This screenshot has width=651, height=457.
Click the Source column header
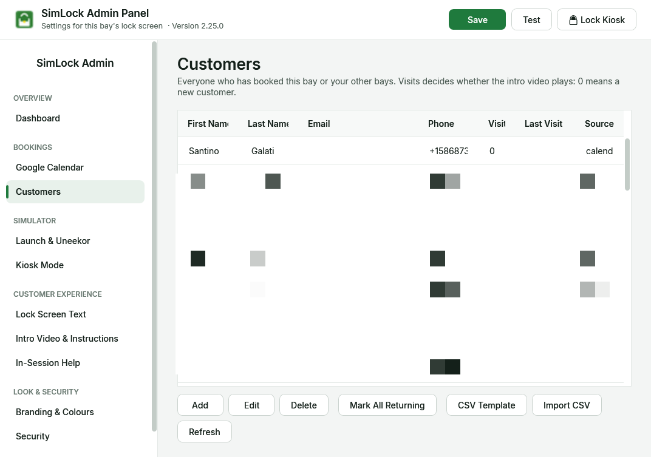click(x=599, y=124)
